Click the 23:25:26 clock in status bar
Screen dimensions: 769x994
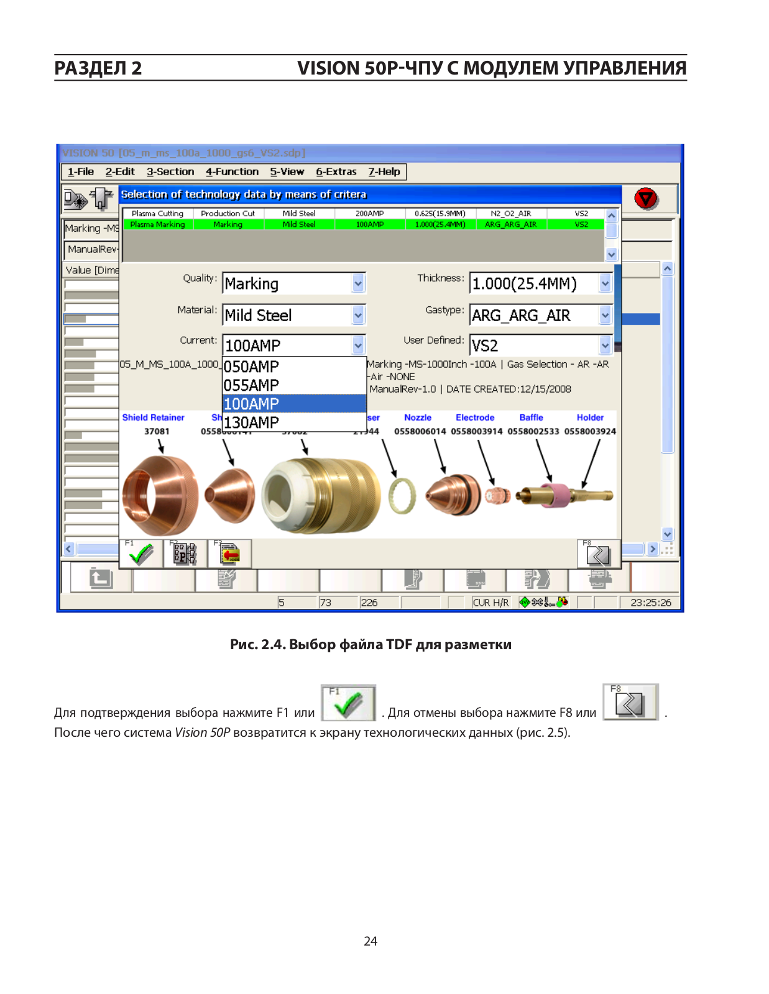(x=651, y=602)
